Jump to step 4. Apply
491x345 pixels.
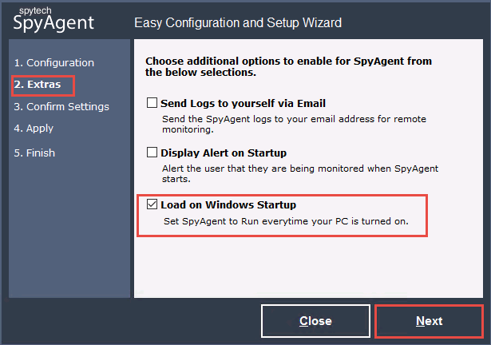point(34,129)
